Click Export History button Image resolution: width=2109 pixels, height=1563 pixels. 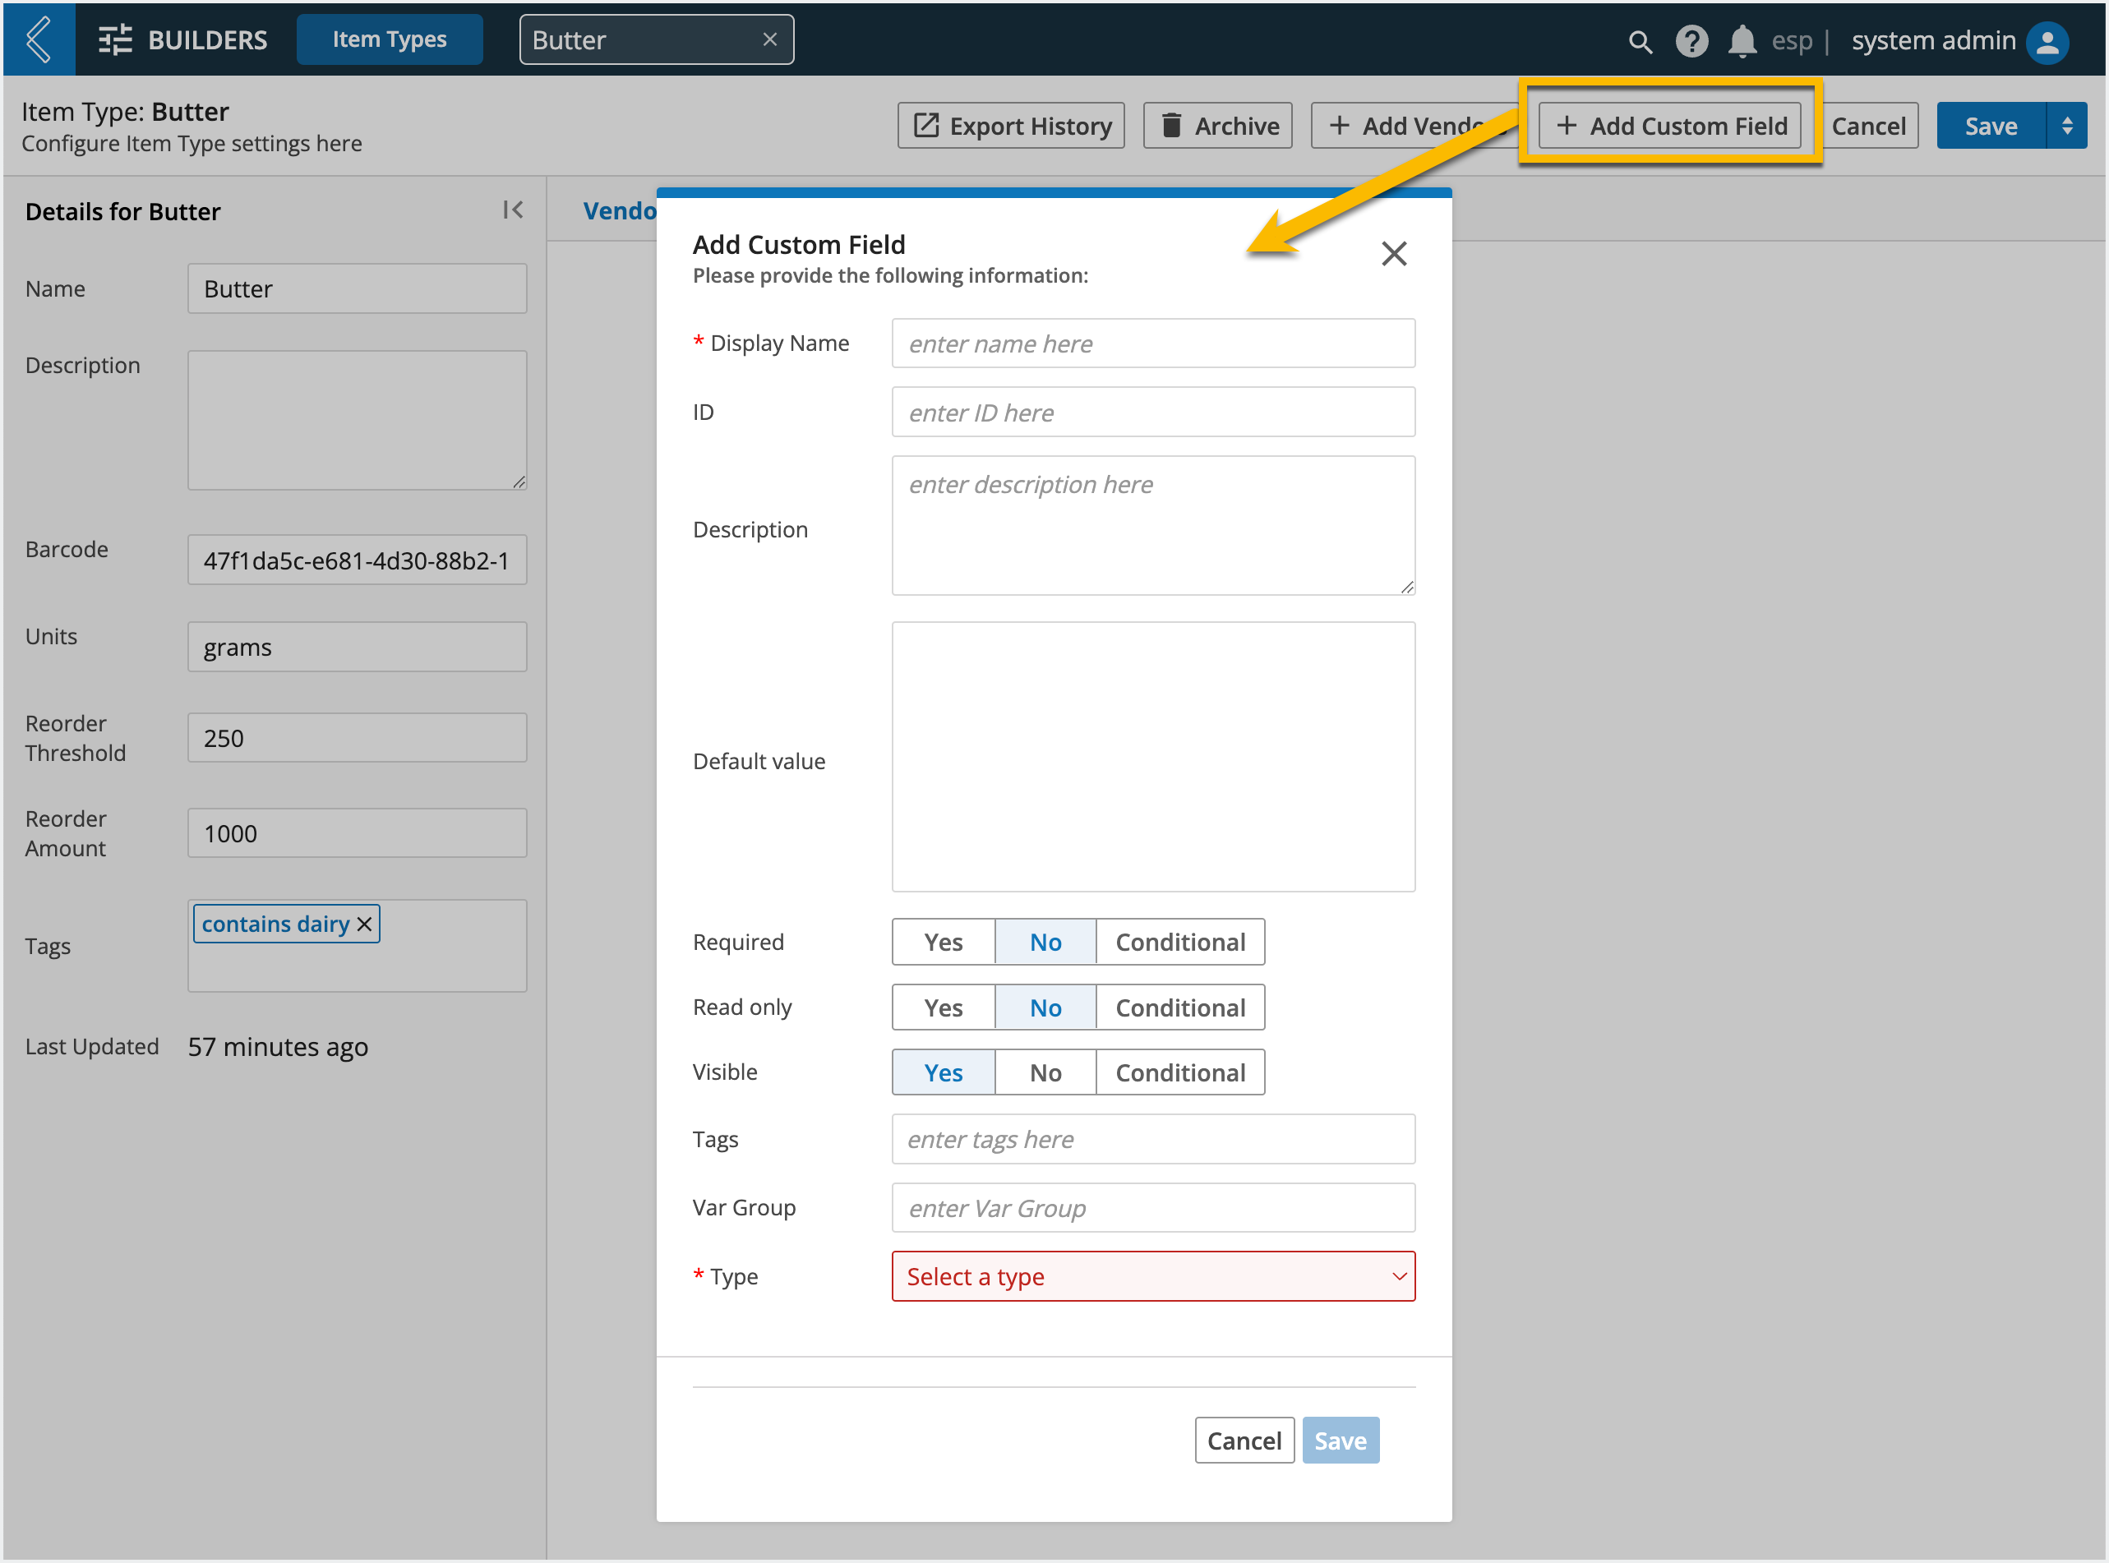click(x=1010, y=126)
